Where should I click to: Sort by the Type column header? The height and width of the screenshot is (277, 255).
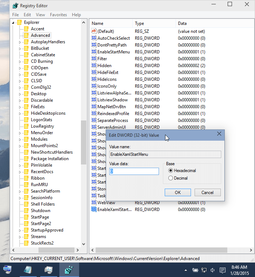[154, 23]
